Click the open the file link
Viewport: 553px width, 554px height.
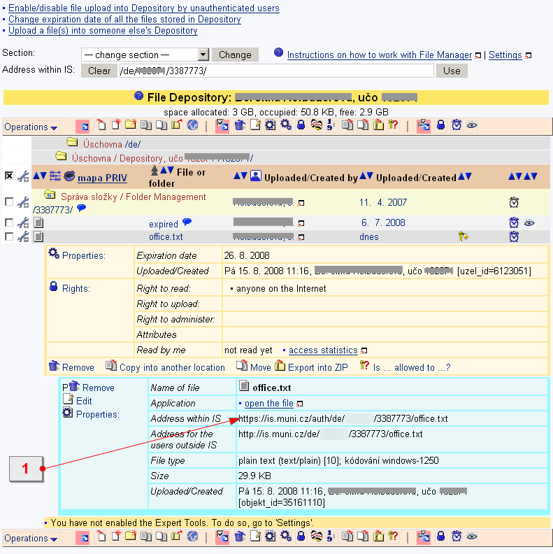point(268,403)
